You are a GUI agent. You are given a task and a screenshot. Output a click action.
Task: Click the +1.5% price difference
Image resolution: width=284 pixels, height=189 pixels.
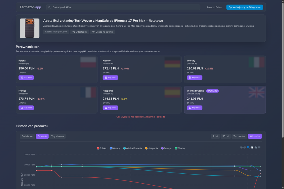coord(124,99)
